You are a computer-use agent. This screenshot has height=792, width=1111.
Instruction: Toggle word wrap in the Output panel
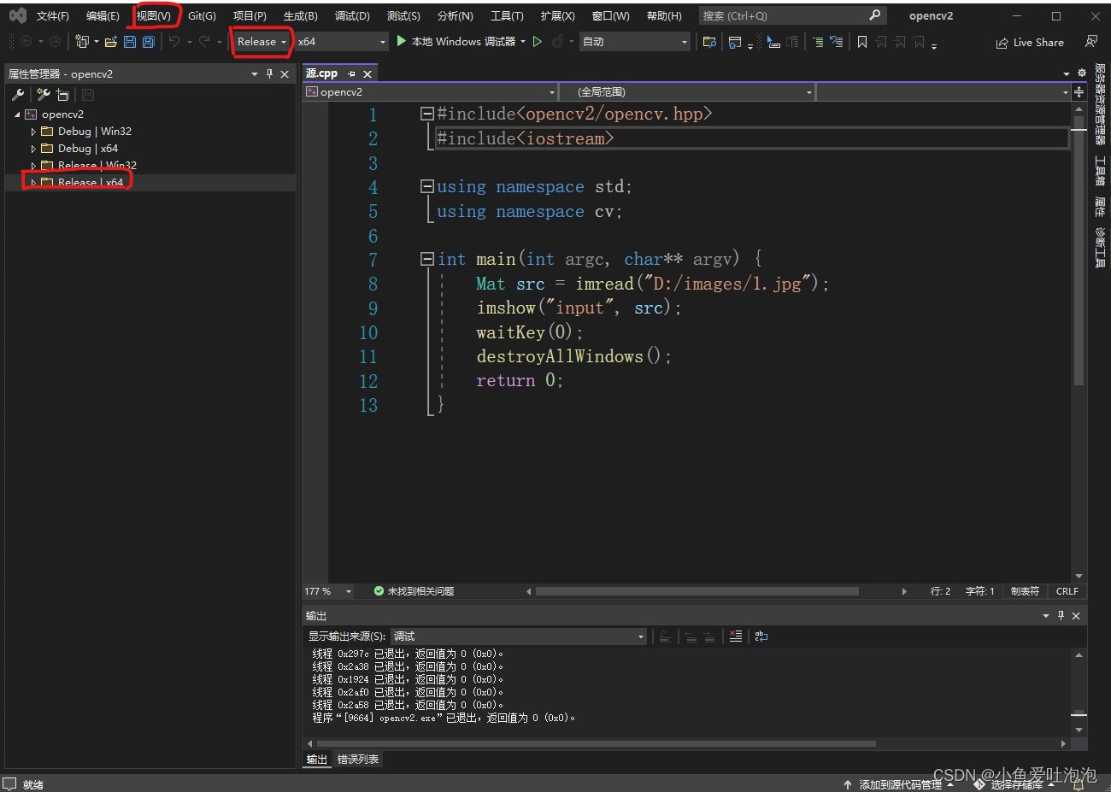pyautogui.click(x=761, y=637)
